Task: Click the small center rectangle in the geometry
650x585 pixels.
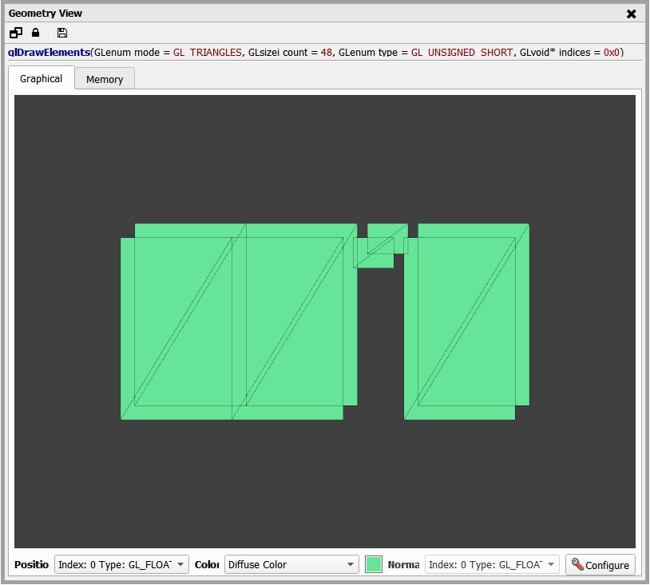Action: pyautogui.click(x=380, y=246)
